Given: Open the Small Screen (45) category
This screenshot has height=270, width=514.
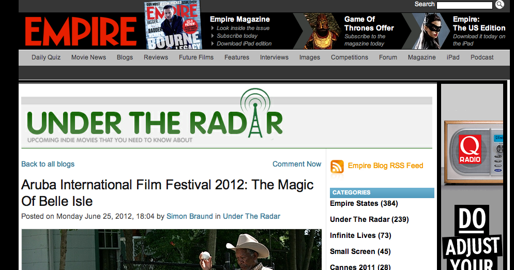Looking at the screenshot, I should [360, 251].
